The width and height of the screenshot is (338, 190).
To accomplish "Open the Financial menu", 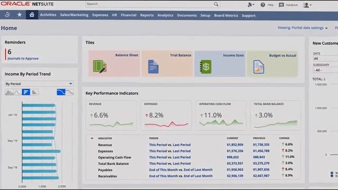I will point(129,15).
